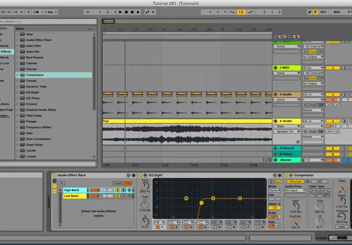Image resolution: width=352 pixels, height=245 pixels.
Task: Click the transport Play button
Action: pos(121,12)
